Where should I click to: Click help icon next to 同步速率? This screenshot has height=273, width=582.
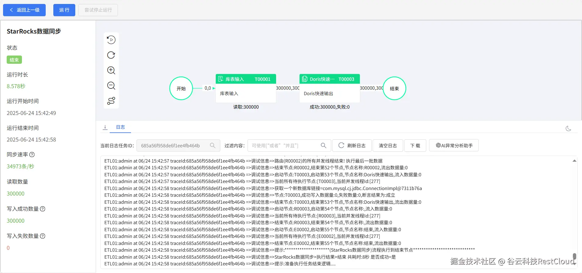[x=32, y=155]
